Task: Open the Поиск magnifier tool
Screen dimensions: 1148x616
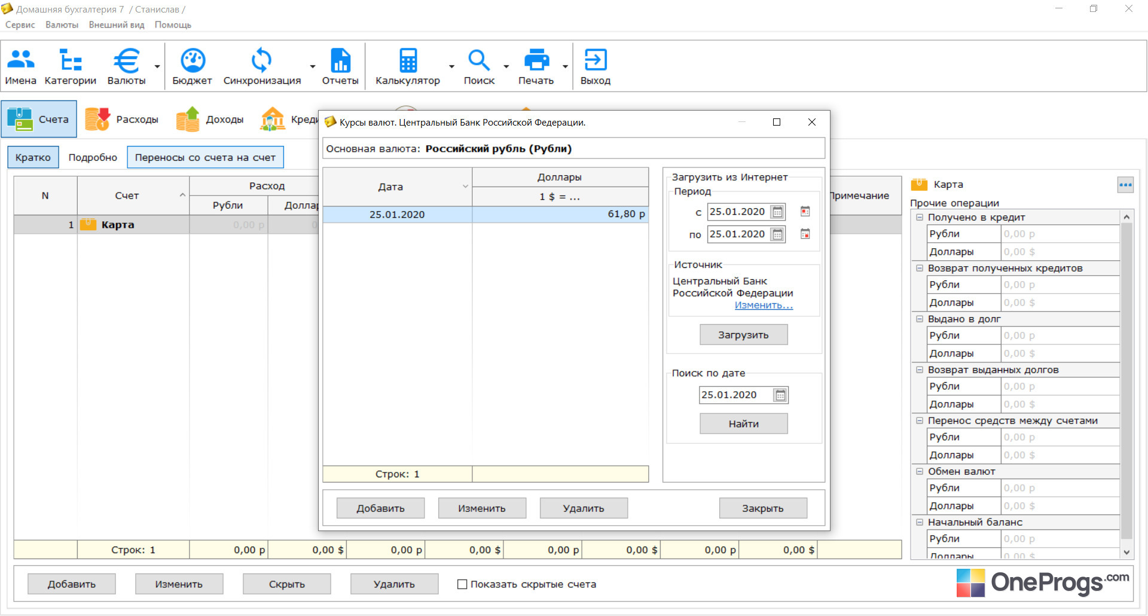Action: tap(479, 66)
